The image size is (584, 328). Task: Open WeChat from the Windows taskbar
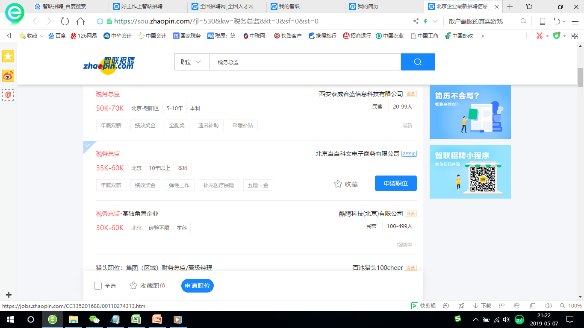click(94, 319)
